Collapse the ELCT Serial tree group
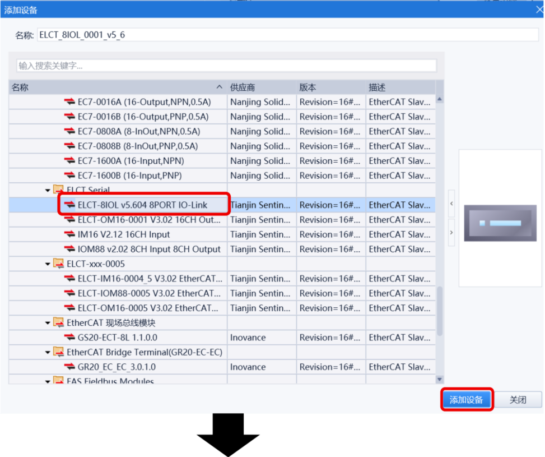 click(48, 191)
